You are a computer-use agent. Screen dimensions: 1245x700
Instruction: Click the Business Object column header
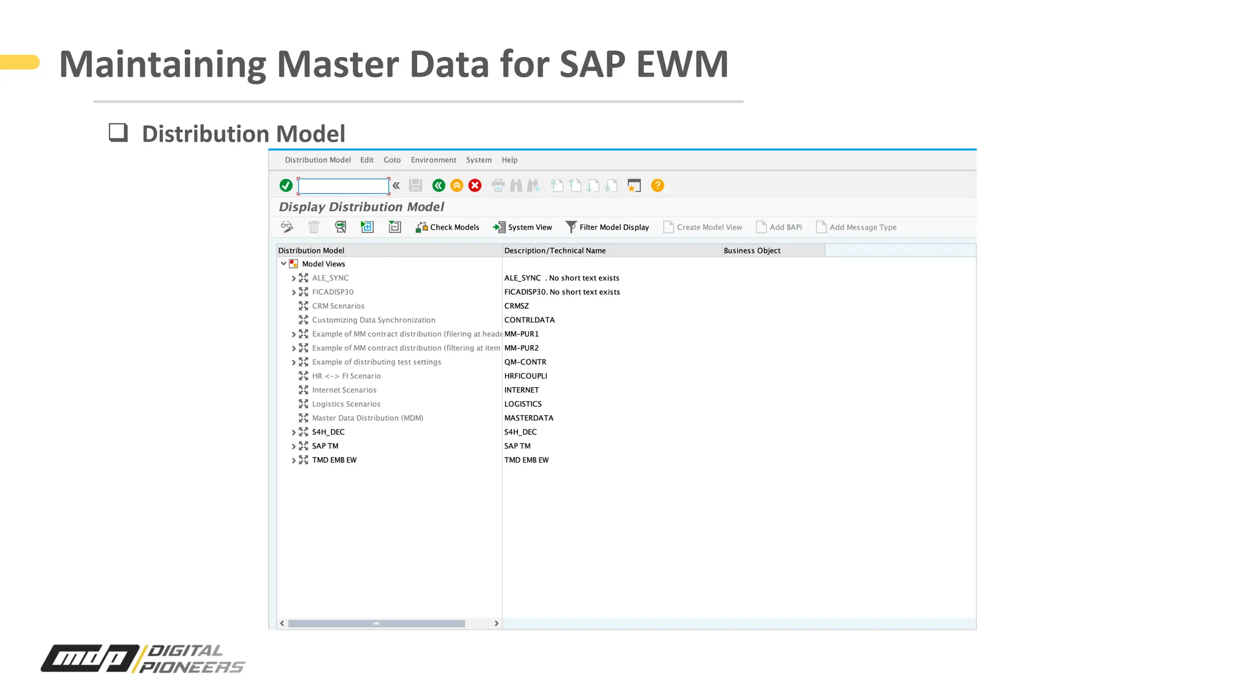pos(773,250)
